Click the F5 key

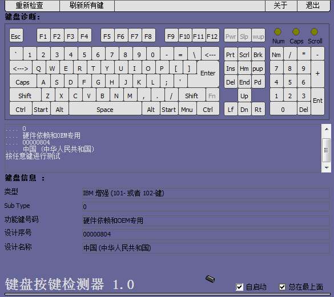coord(107,35)
